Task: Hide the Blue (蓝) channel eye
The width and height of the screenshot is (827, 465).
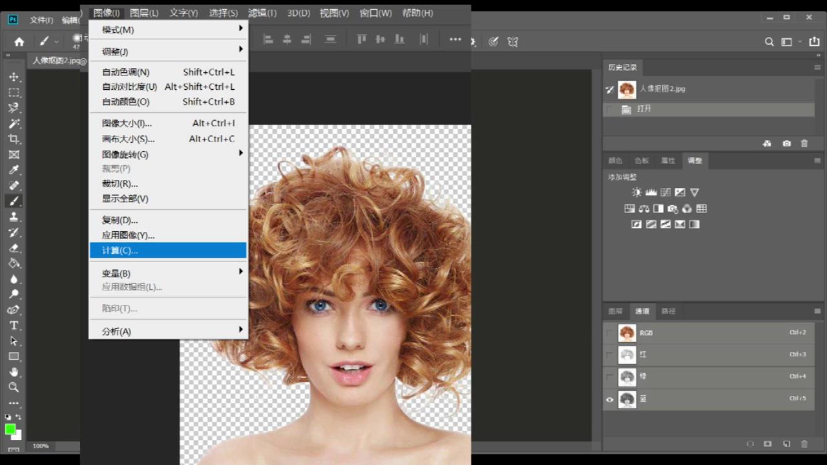Action: (x=609, y=400)
